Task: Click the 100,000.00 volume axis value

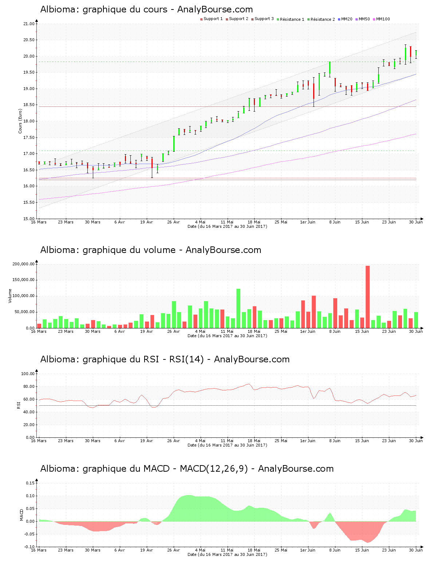Action: pyautogui.click(x=23, y=296)
